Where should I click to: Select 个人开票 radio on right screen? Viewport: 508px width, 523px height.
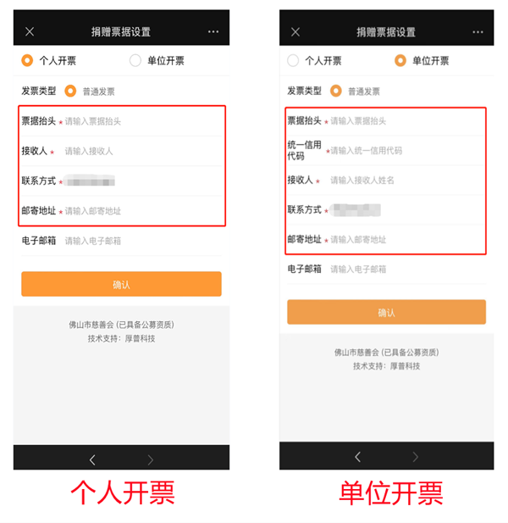tap(293, 61)
